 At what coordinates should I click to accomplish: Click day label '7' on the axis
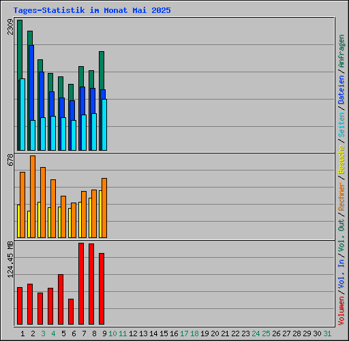coord(84,333)
